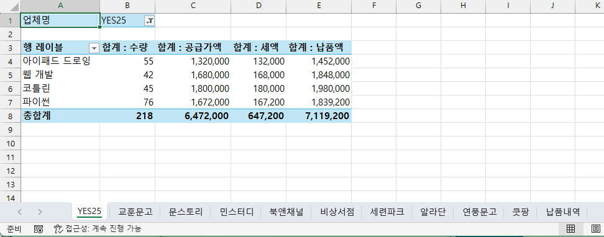The height and width of the screenshot is (237, 604).
Task: Select the cell with quantity 55
Action: [x=127, y=61]
